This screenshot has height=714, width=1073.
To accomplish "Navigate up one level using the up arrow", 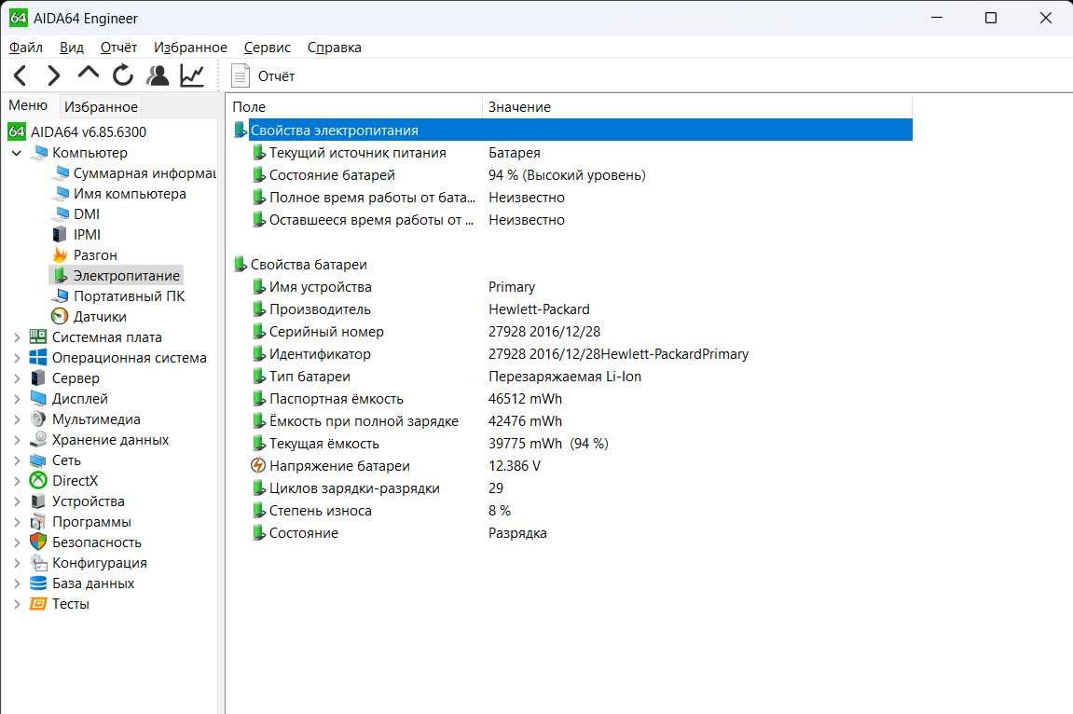I will click(89, 74).
